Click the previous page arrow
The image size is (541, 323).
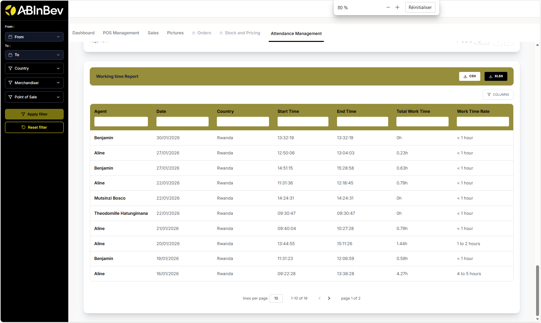tap(320, 298)
